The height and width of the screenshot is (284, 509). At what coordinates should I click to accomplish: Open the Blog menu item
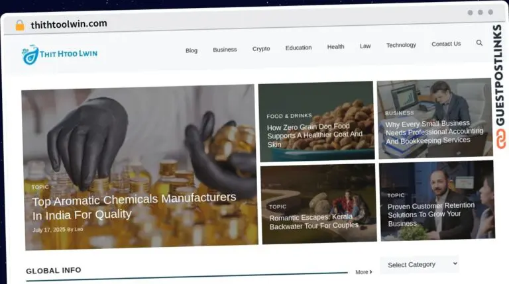click(x=192, y=50)
